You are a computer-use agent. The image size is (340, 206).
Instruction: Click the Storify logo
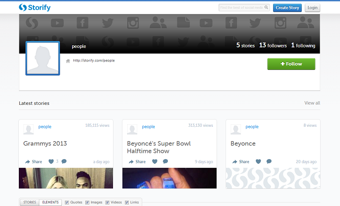pyautogui.click(x=35, y=8)
